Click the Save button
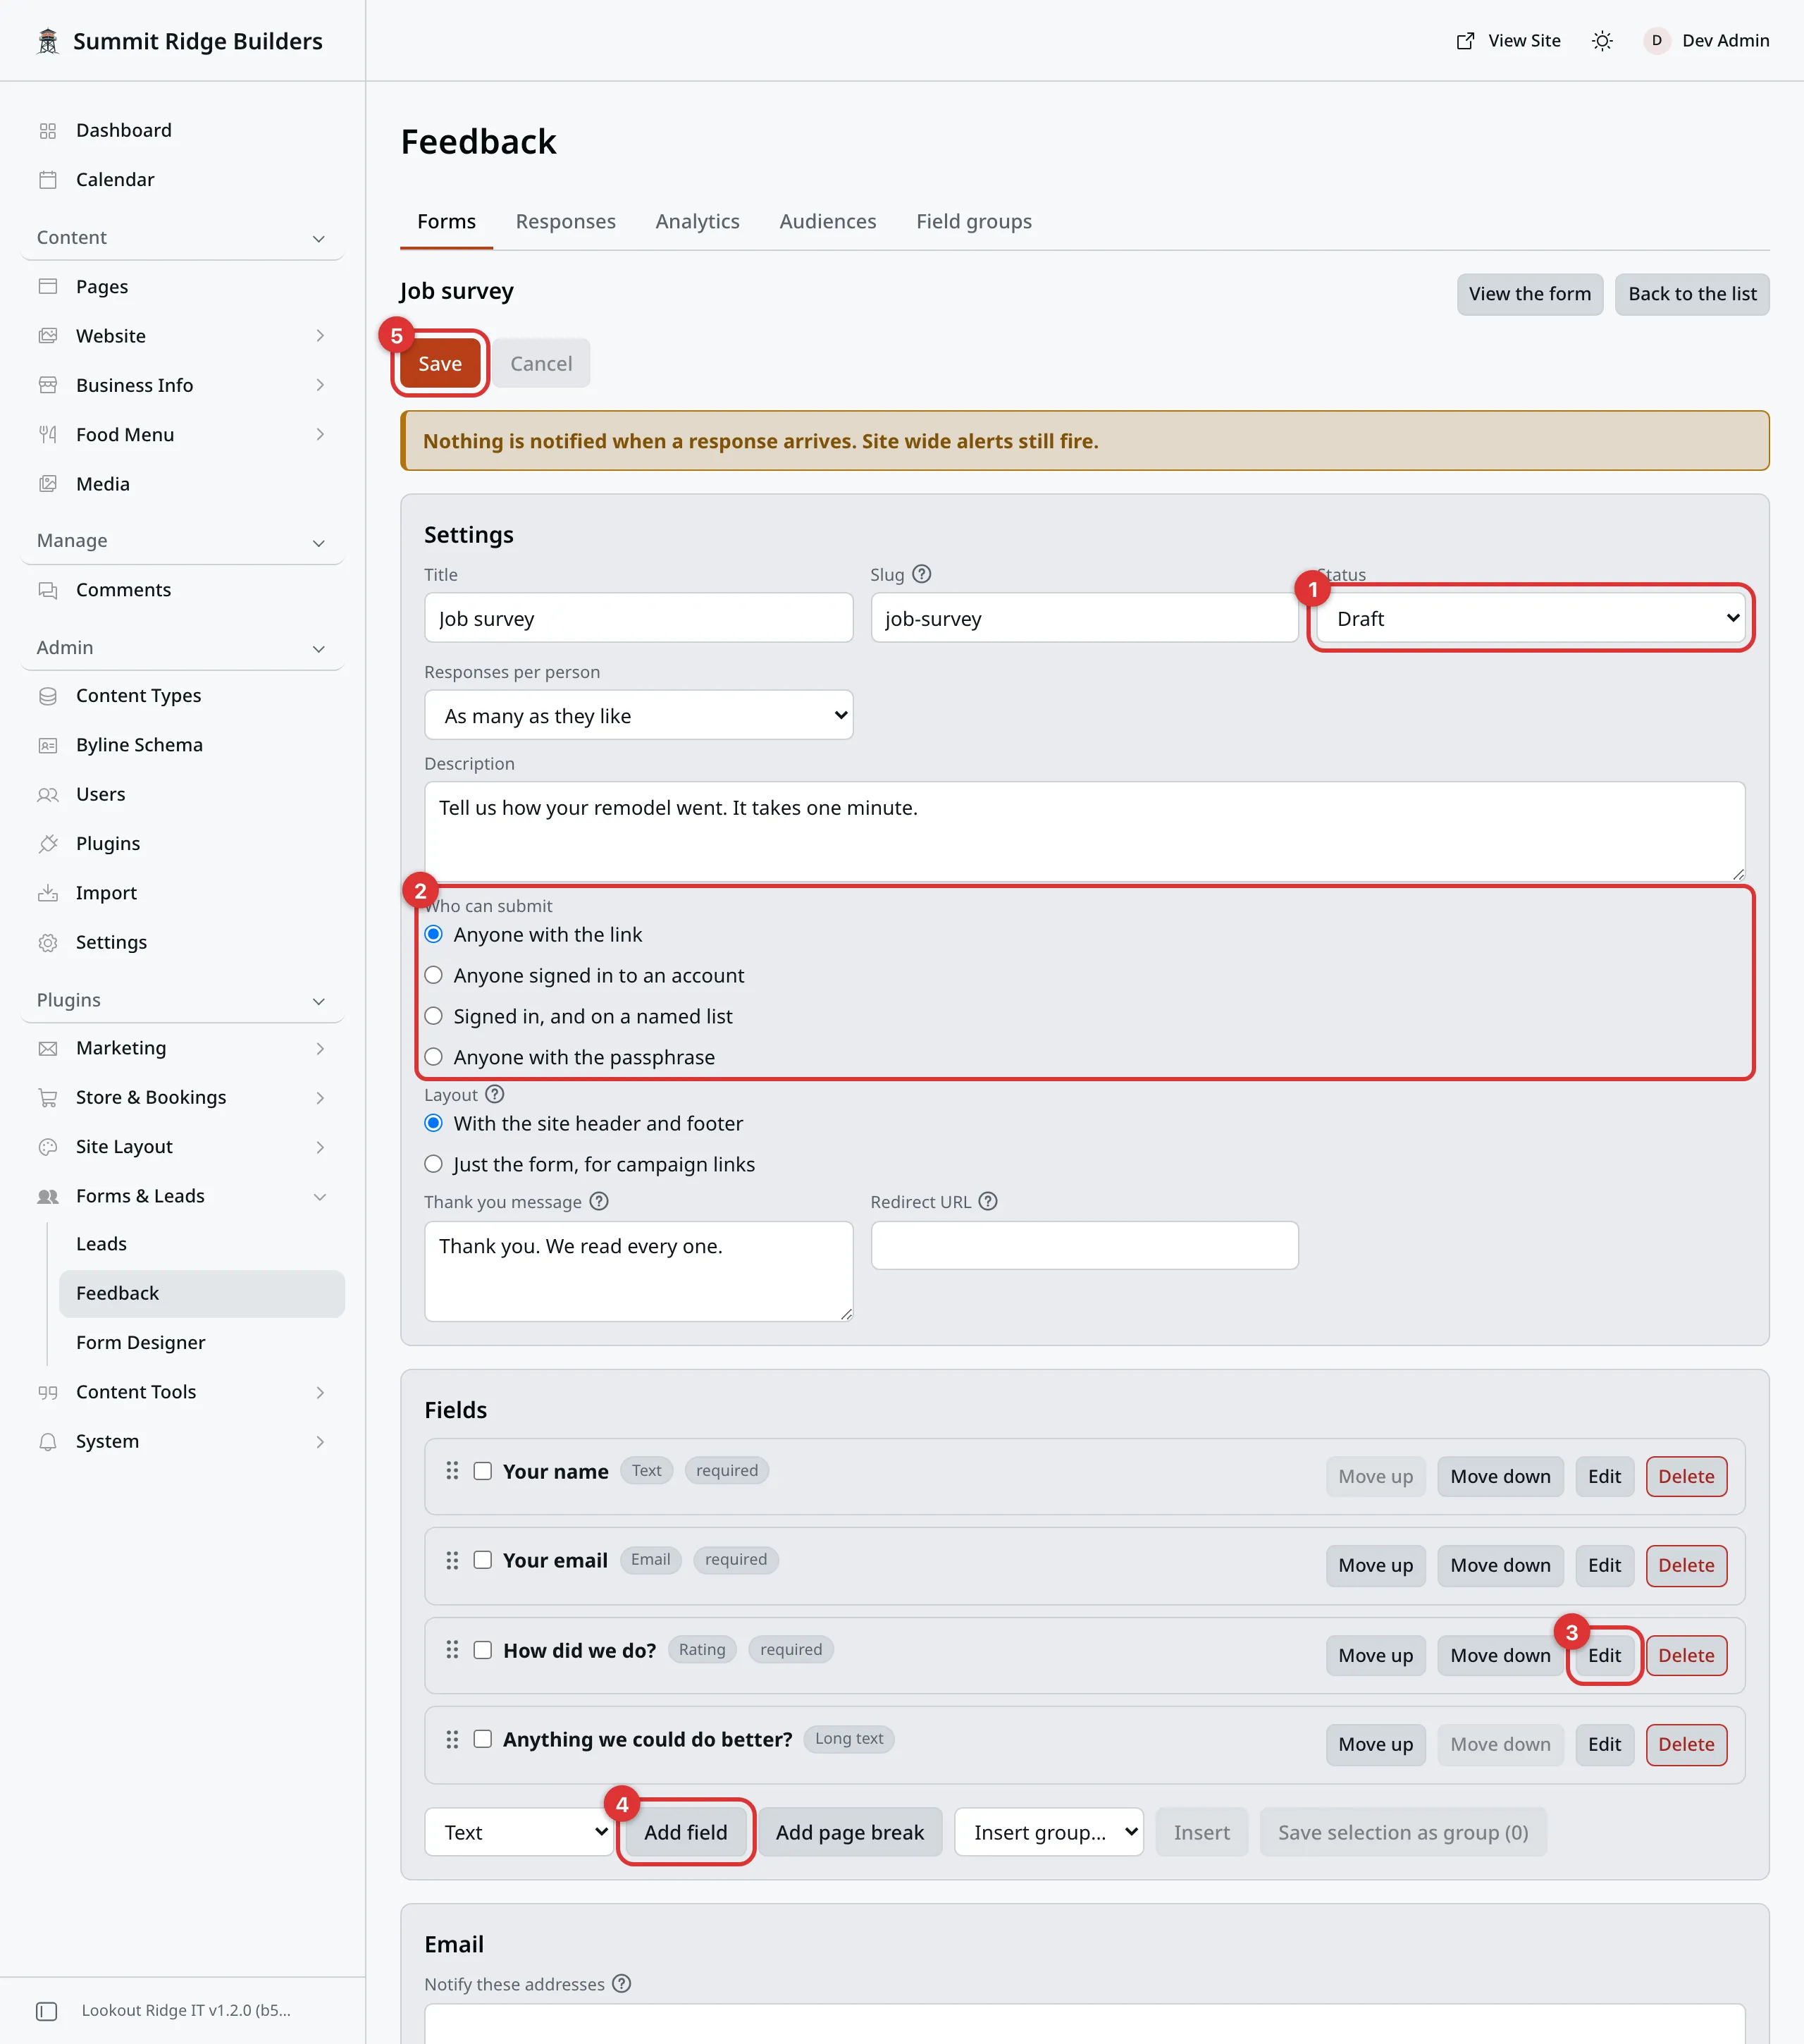Image resolution: width=1804 pixels, height=2044 pixels. pyautogui.click(x=440, y=363)
